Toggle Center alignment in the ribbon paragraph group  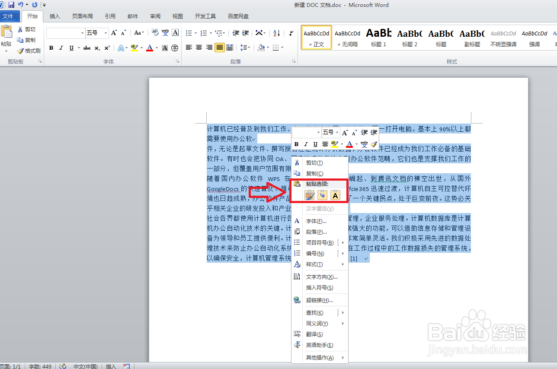pyautogui.click(x=199, y=48)
